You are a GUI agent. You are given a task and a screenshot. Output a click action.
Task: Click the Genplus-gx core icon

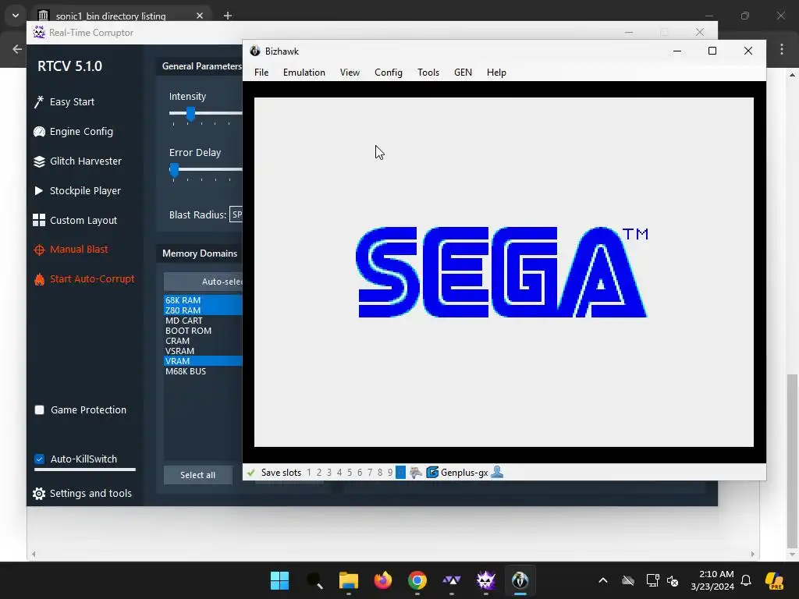point(432,473)
